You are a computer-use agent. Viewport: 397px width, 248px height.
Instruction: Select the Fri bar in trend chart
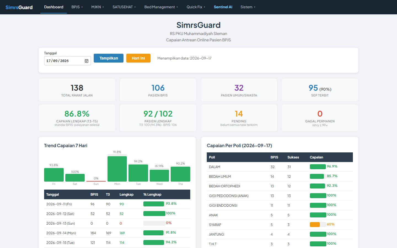(54, 175)
